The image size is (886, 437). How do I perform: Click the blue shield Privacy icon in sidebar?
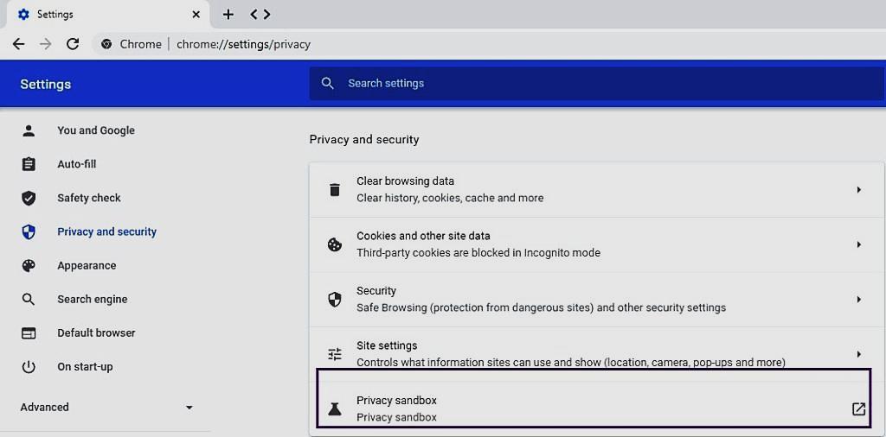[x=29, y=231]
